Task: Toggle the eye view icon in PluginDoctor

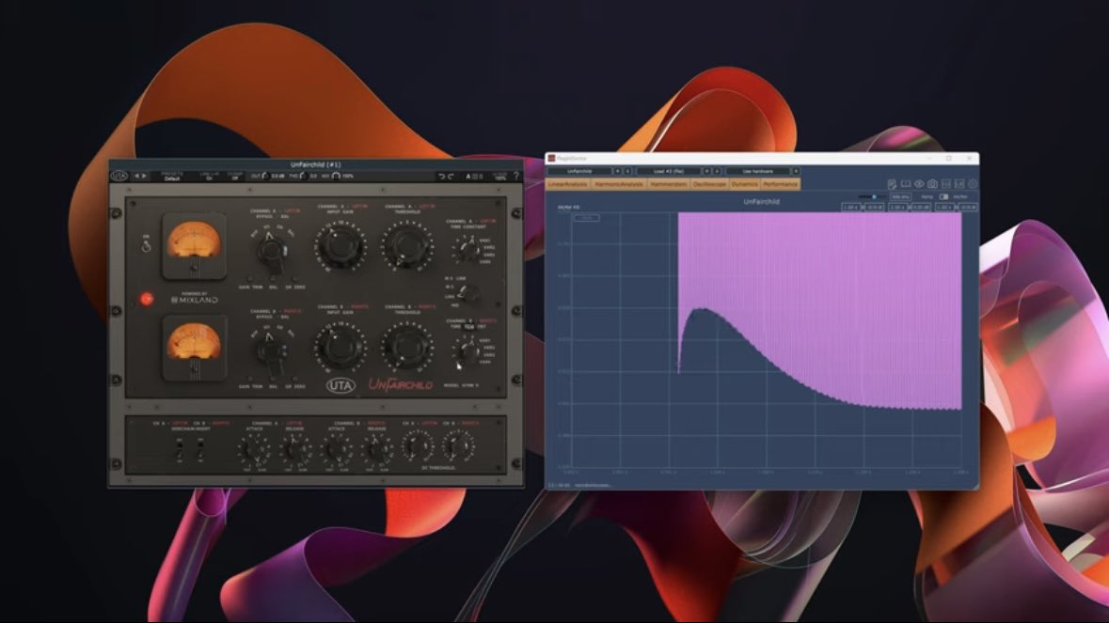Action: pyautogui.click(x=919, y=184)
